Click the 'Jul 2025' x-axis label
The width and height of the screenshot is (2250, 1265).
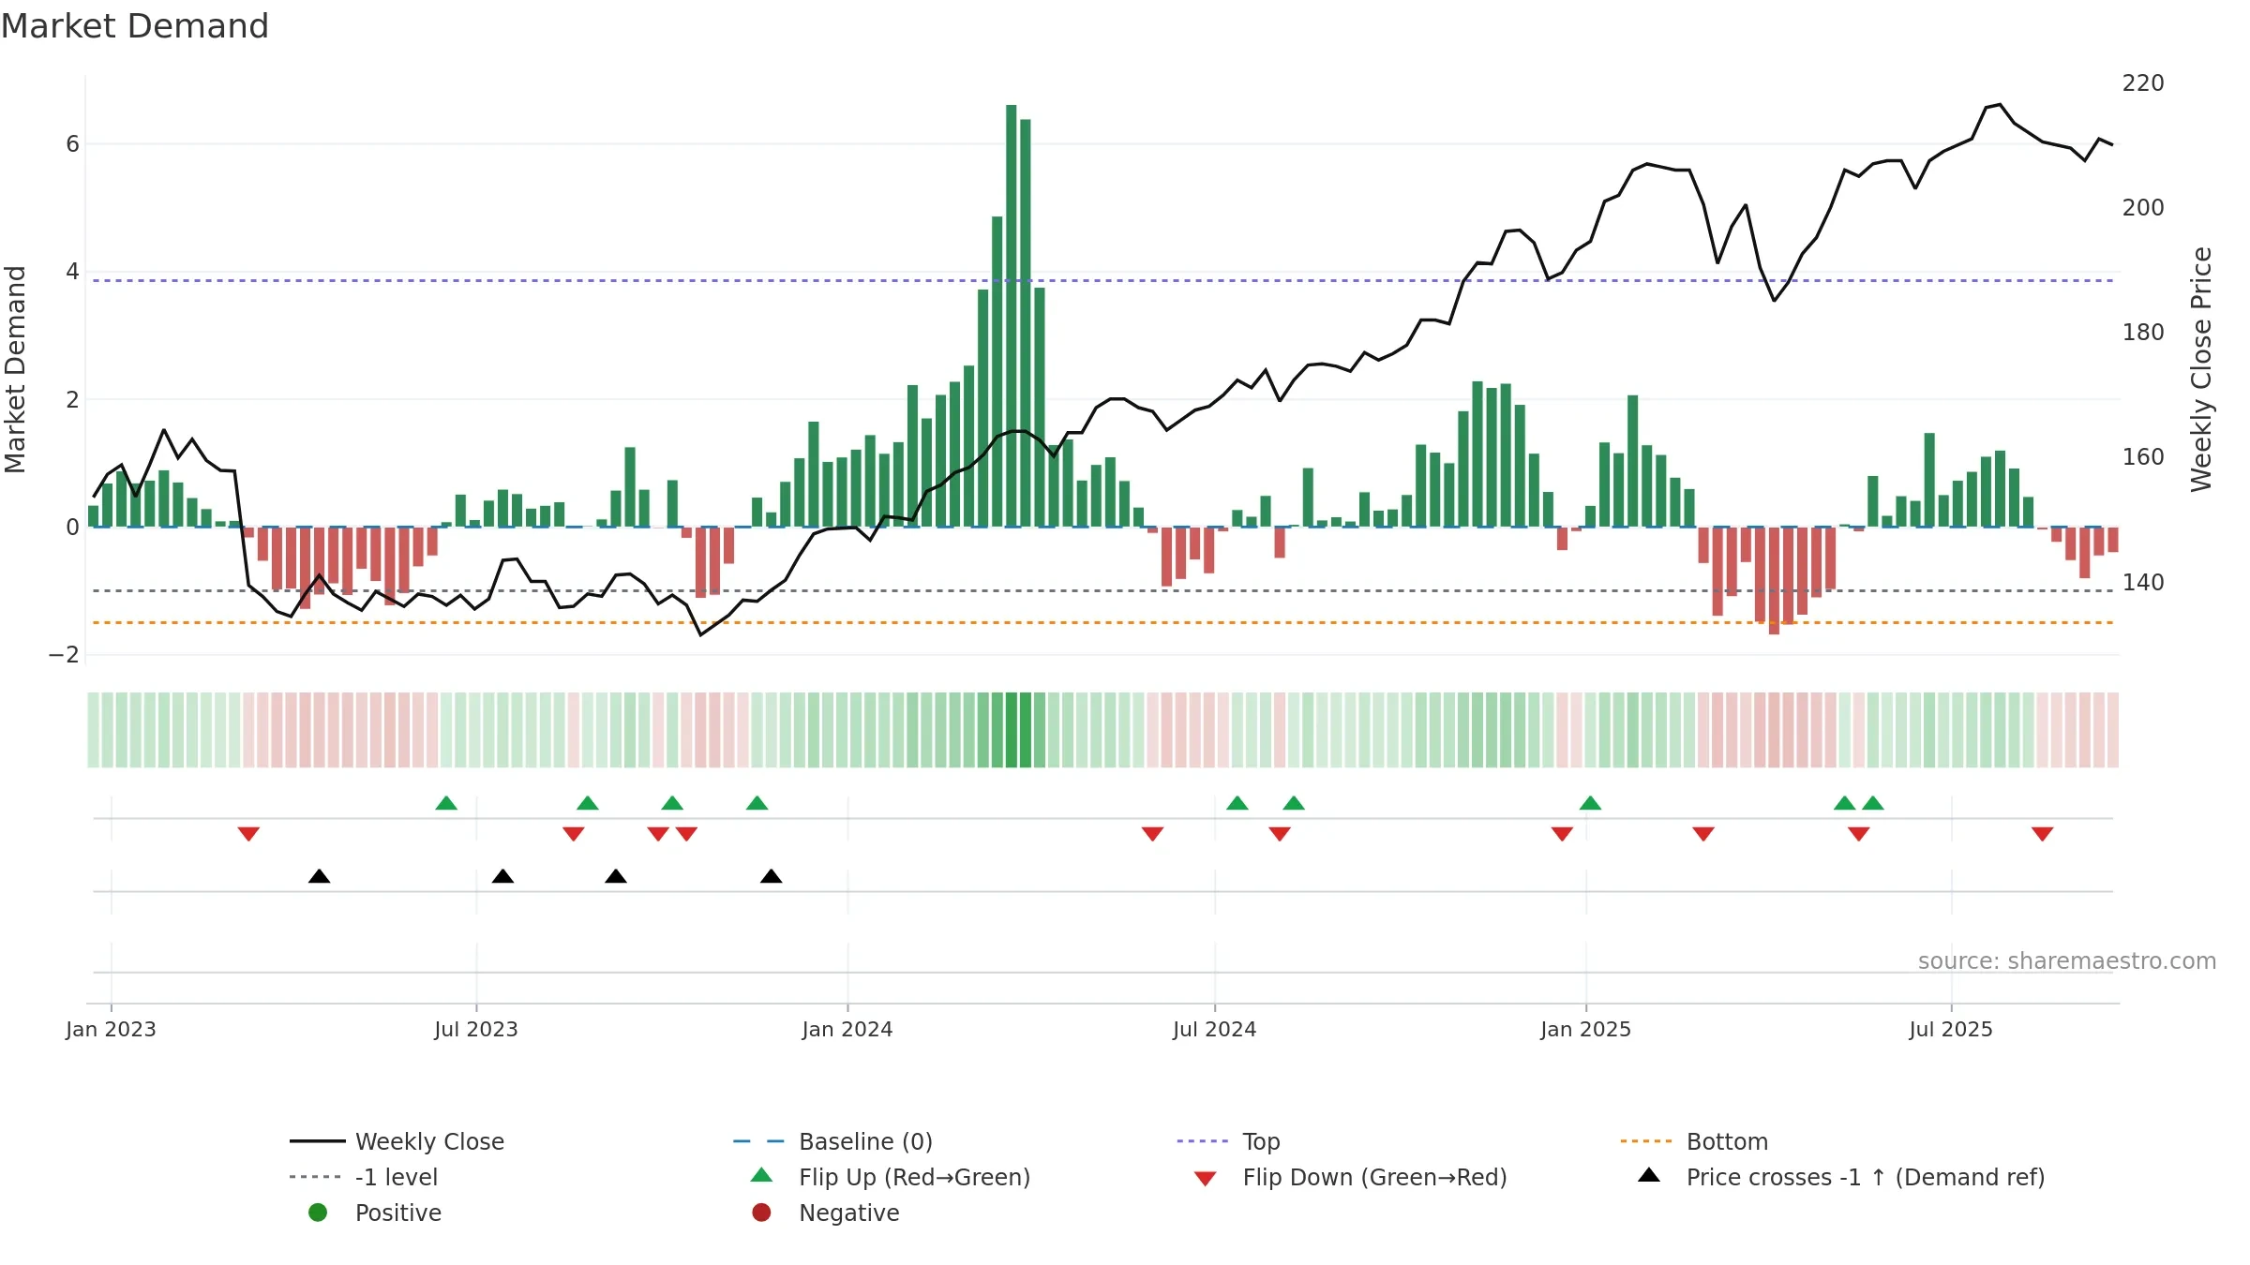(1951, 1029)
